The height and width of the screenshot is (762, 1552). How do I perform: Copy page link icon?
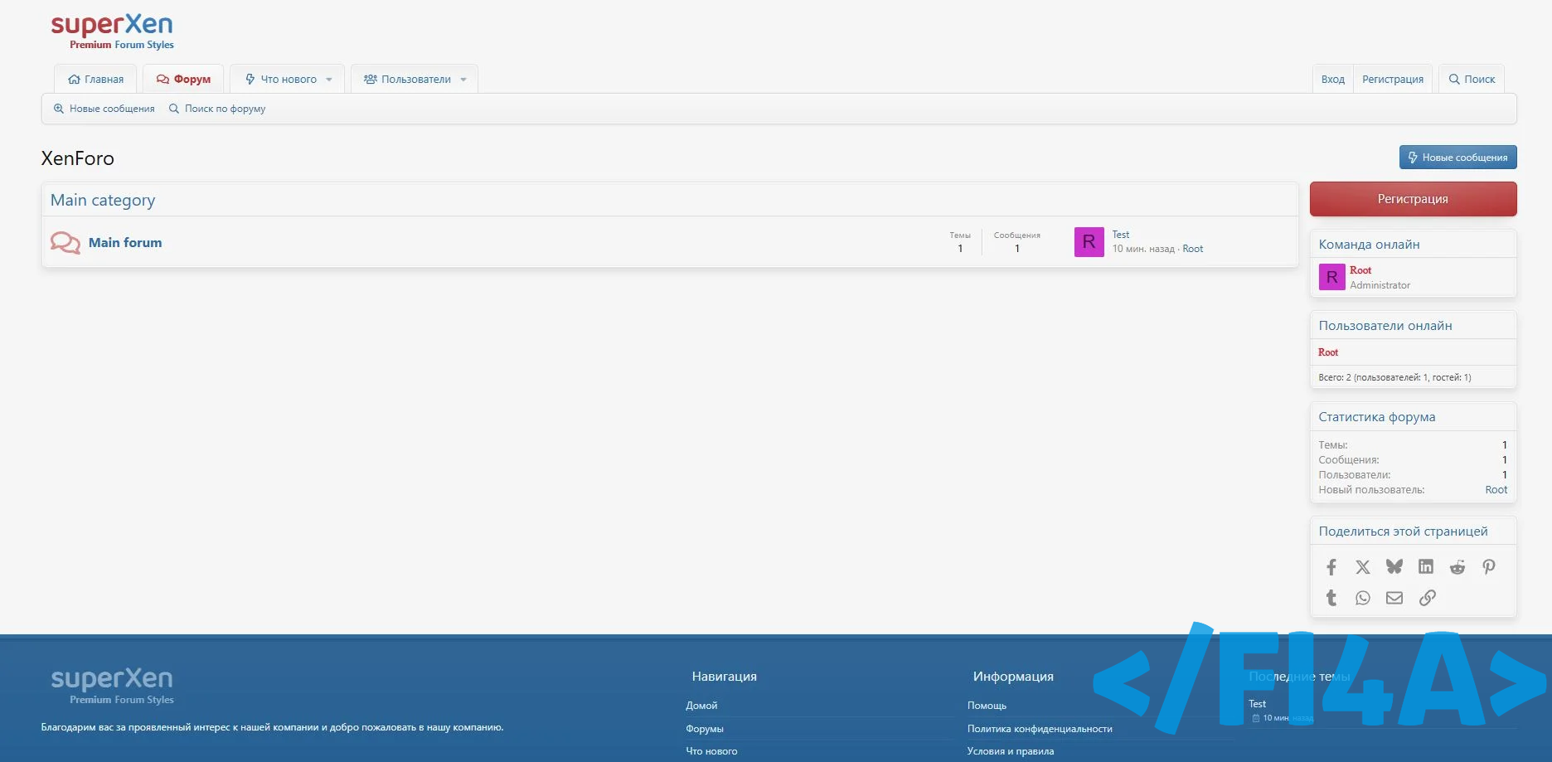point(1427,598)
